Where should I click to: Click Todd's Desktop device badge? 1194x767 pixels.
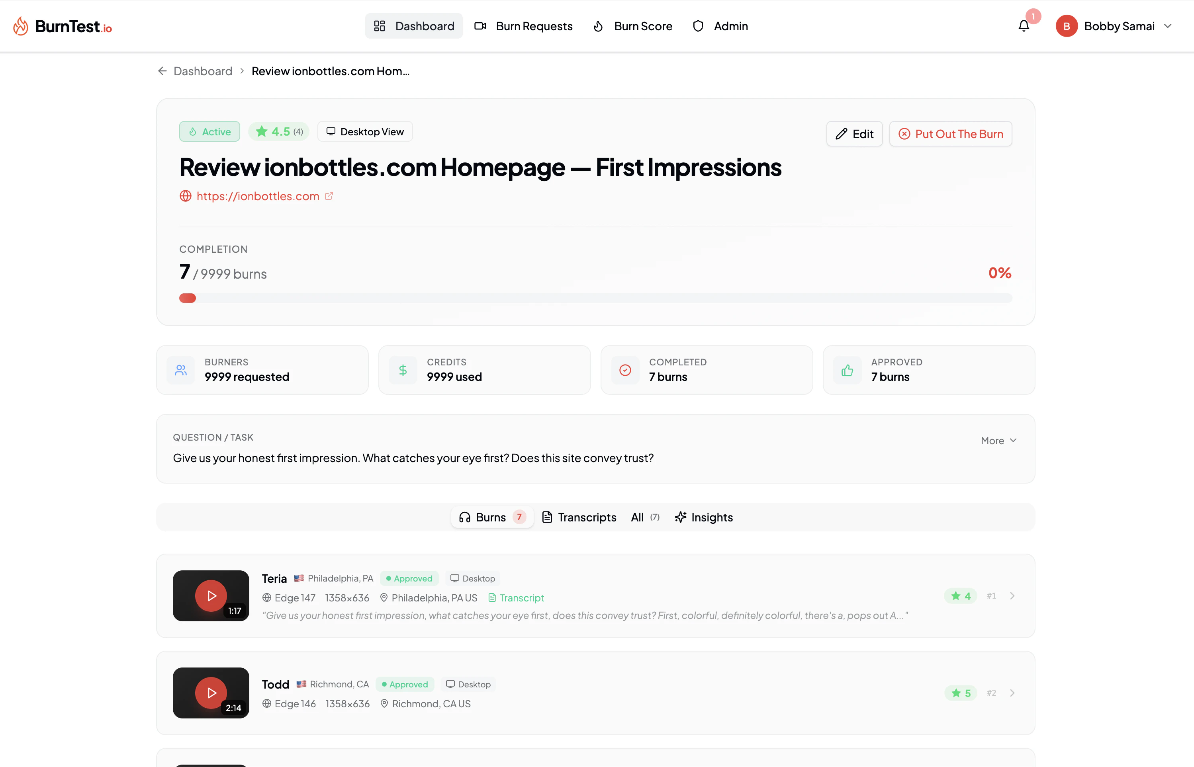point(468,684)
